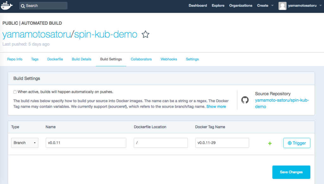The height and width of the screenshot is (184, 324).
Task: Expand the user account menu arrow
Action: pos(321,6)
